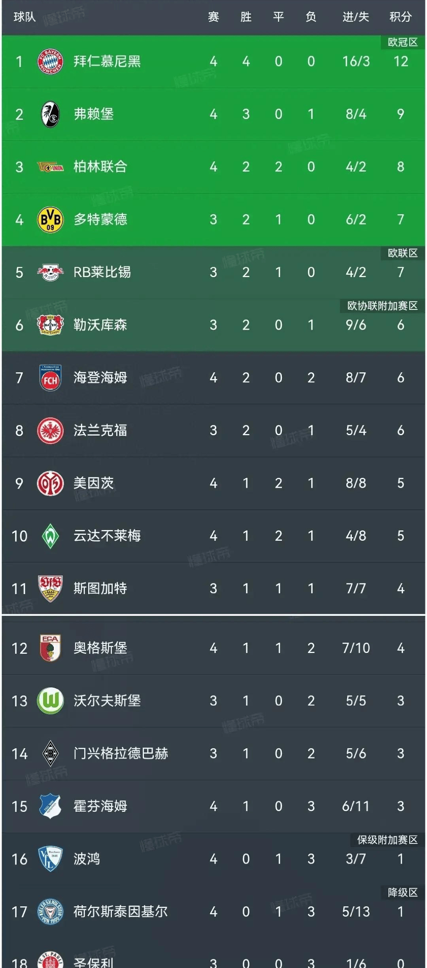Viewport: 427px width, 968px height.
Task: Tap the VfB Stuttgart crest
Action: pyautogui.click(x=50, y=589)
